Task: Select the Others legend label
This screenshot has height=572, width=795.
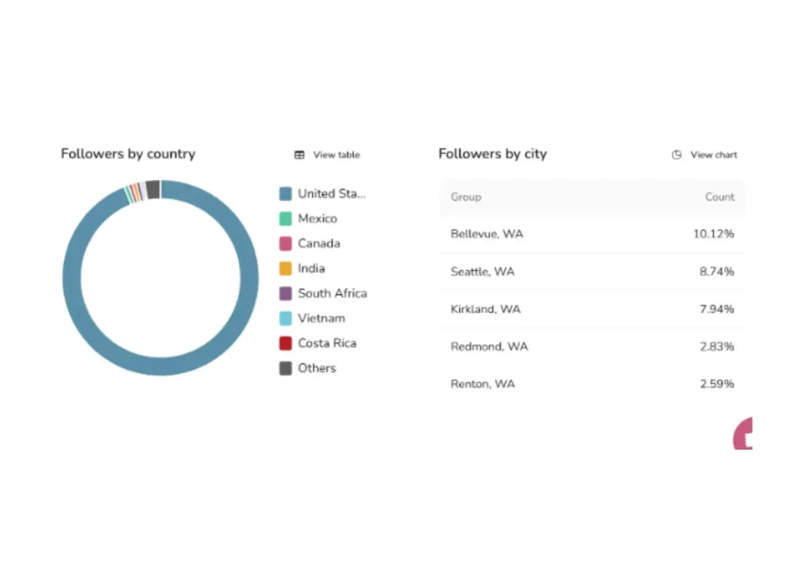Action: tap(317, 369)
